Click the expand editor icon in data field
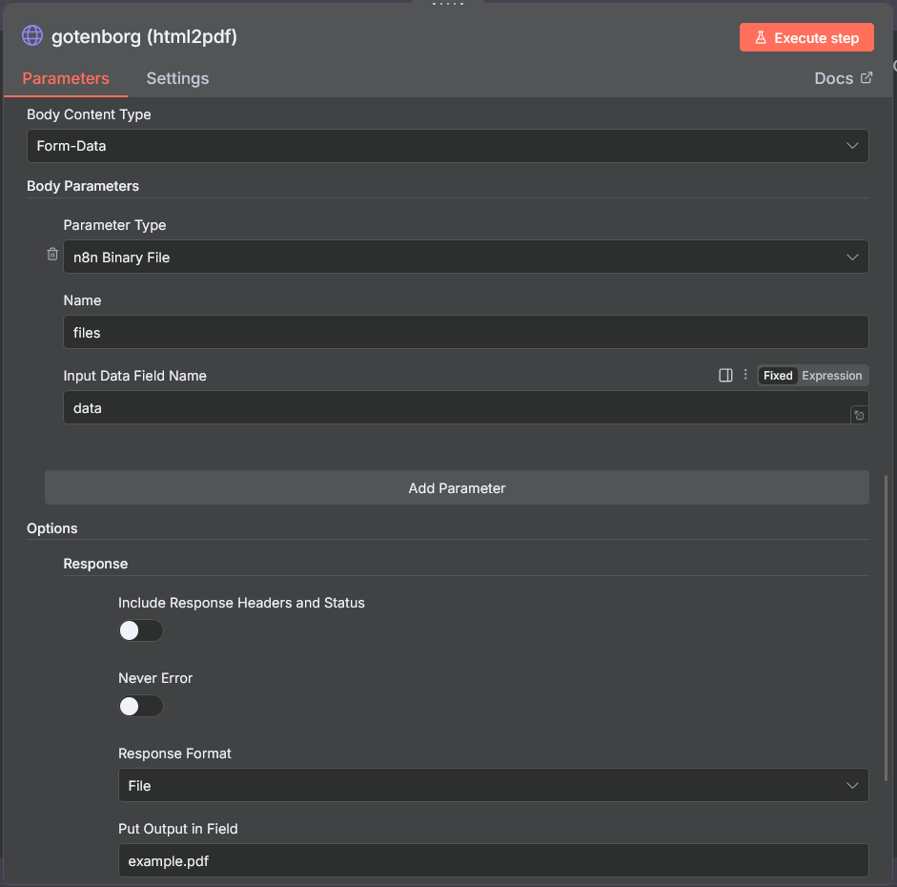This screenshot has width=897, height=887. point(859,415)
